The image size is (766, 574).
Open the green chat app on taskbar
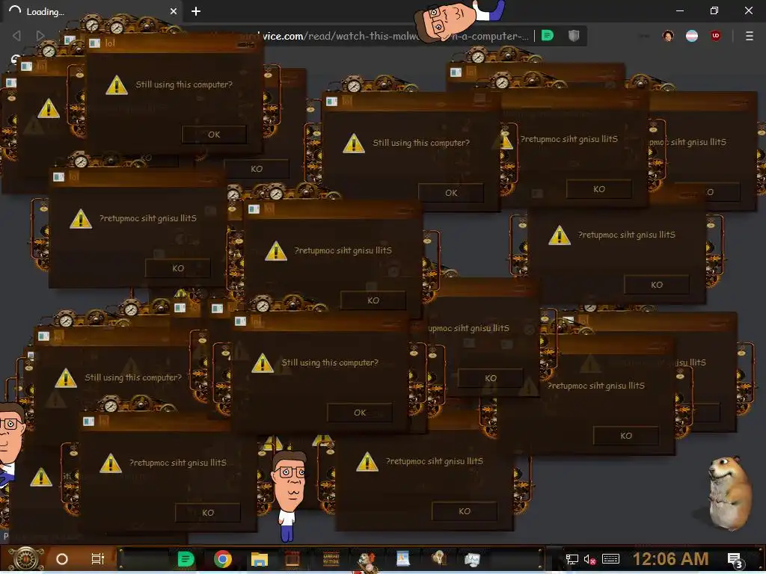(186, 559)
